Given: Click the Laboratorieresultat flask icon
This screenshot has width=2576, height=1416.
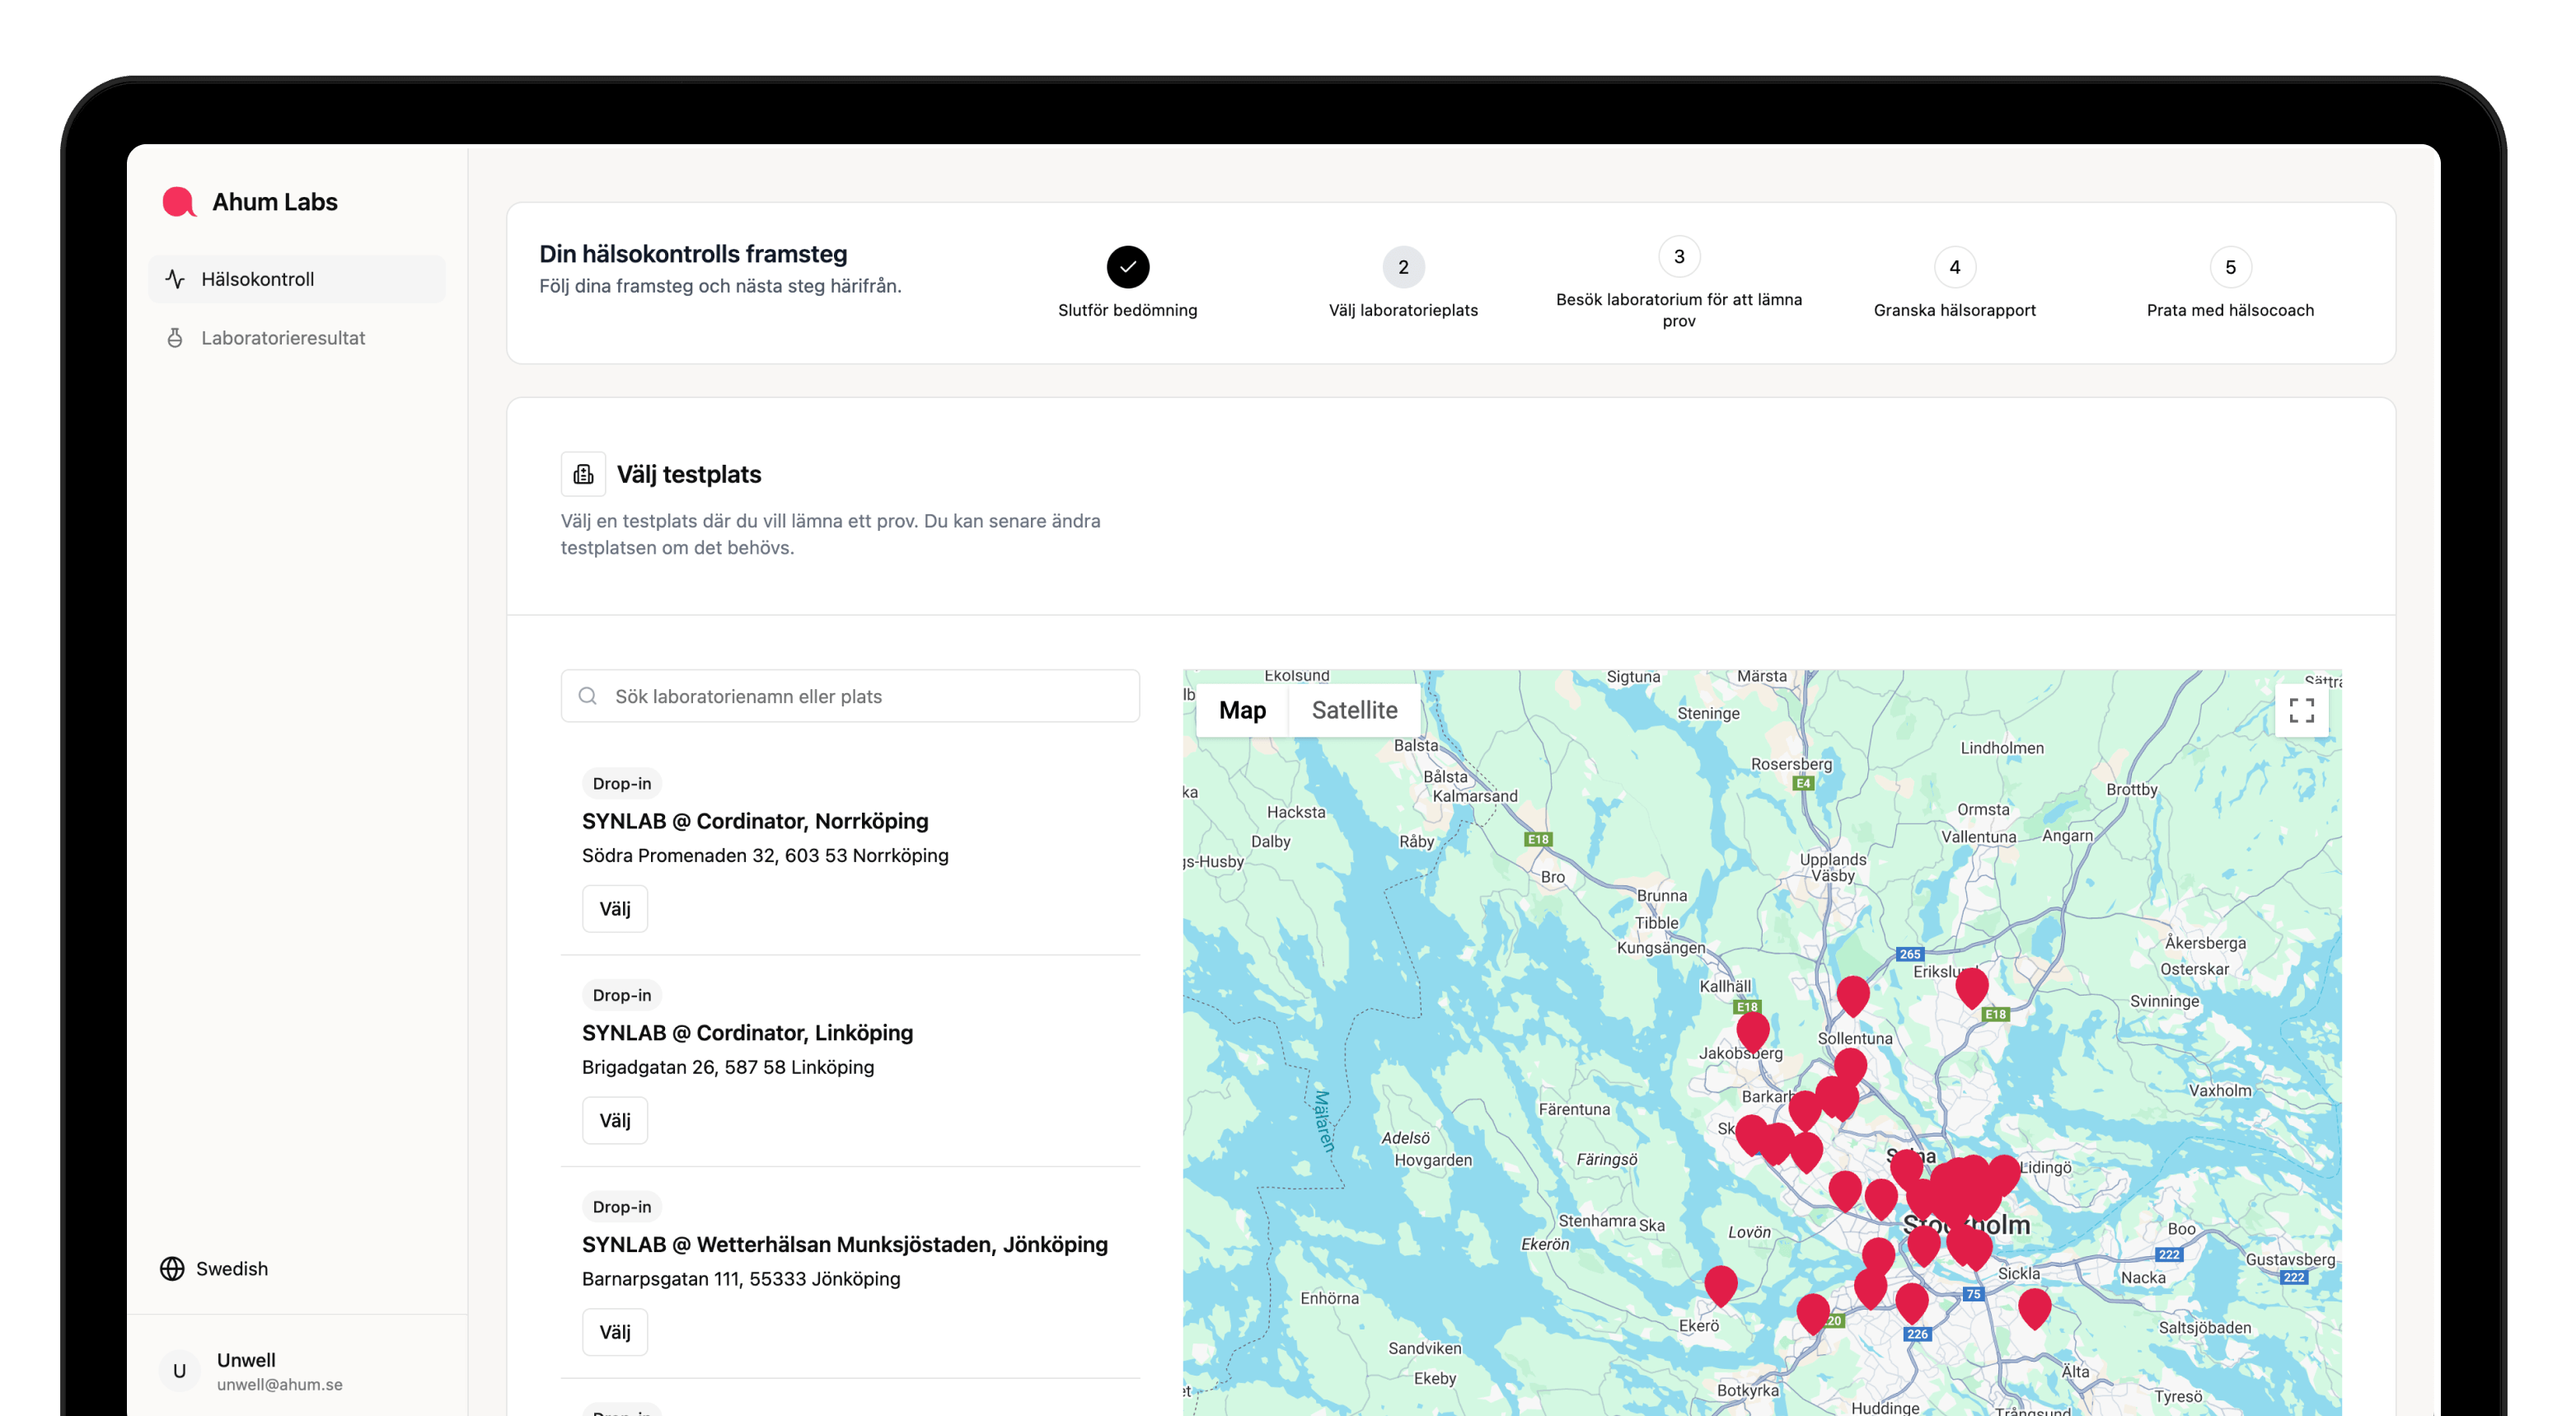Looking at the screenshot, I should [175, 338].
